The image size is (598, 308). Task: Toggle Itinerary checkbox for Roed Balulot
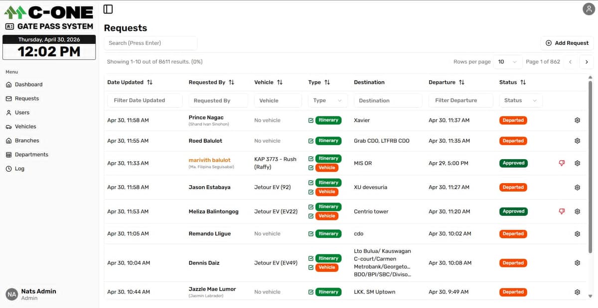pyautogui.click(x=311, y=141)
